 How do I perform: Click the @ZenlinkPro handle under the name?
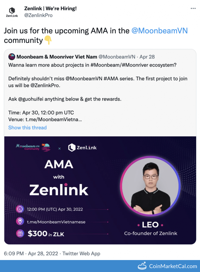(x=38, y=15)
